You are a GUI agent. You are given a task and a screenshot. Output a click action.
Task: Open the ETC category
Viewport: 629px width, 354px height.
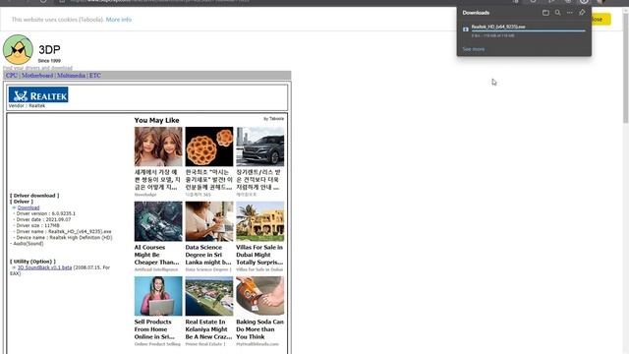(95, 76)
